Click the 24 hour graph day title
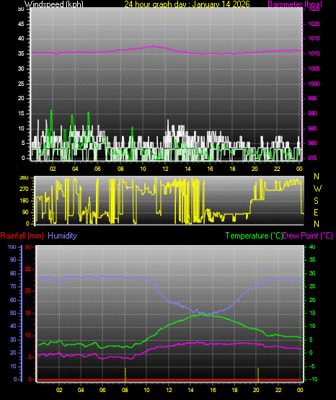This screenshot has height=400, width=336. [x=187, y=4]
